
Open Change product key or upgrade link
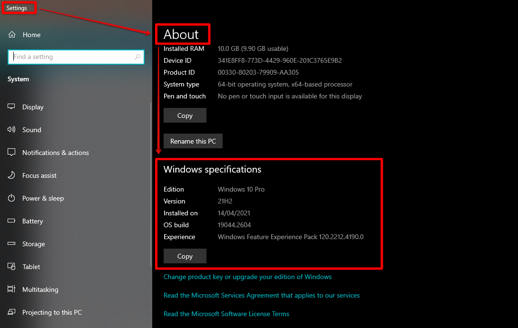click(x=247, y=277)
